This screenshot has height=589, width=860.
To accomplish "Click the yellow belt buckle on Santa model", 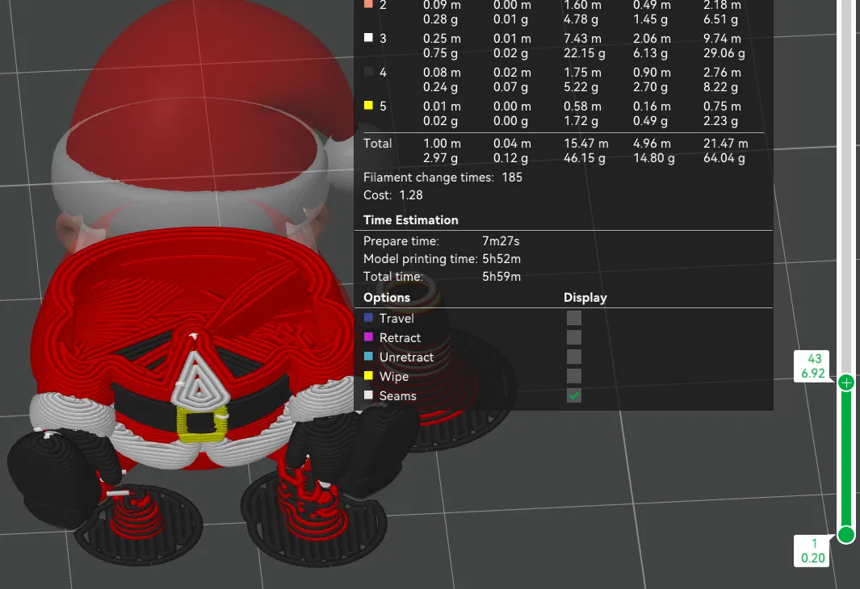I will (202, 424).
